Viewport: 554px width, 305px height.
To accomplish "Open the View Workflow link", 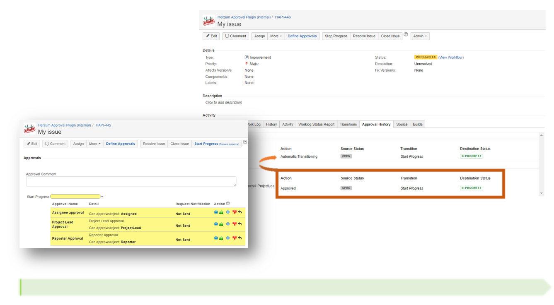I will [451, 58].
